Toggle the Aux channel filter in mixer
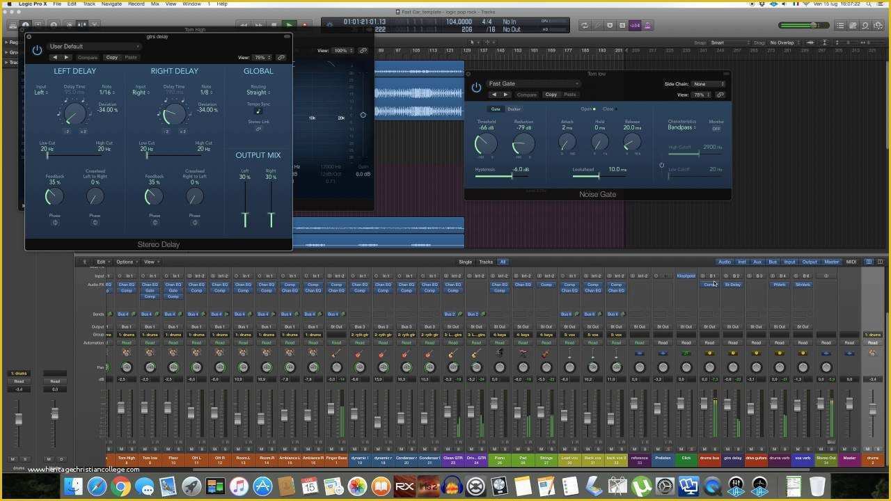Image resolution: width=891 pixels, height=501 pixels. [x=757, y=262]
